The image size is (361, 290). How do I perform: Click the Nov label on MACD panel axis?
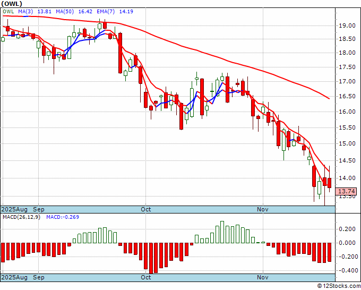click(x=263, y=277)
